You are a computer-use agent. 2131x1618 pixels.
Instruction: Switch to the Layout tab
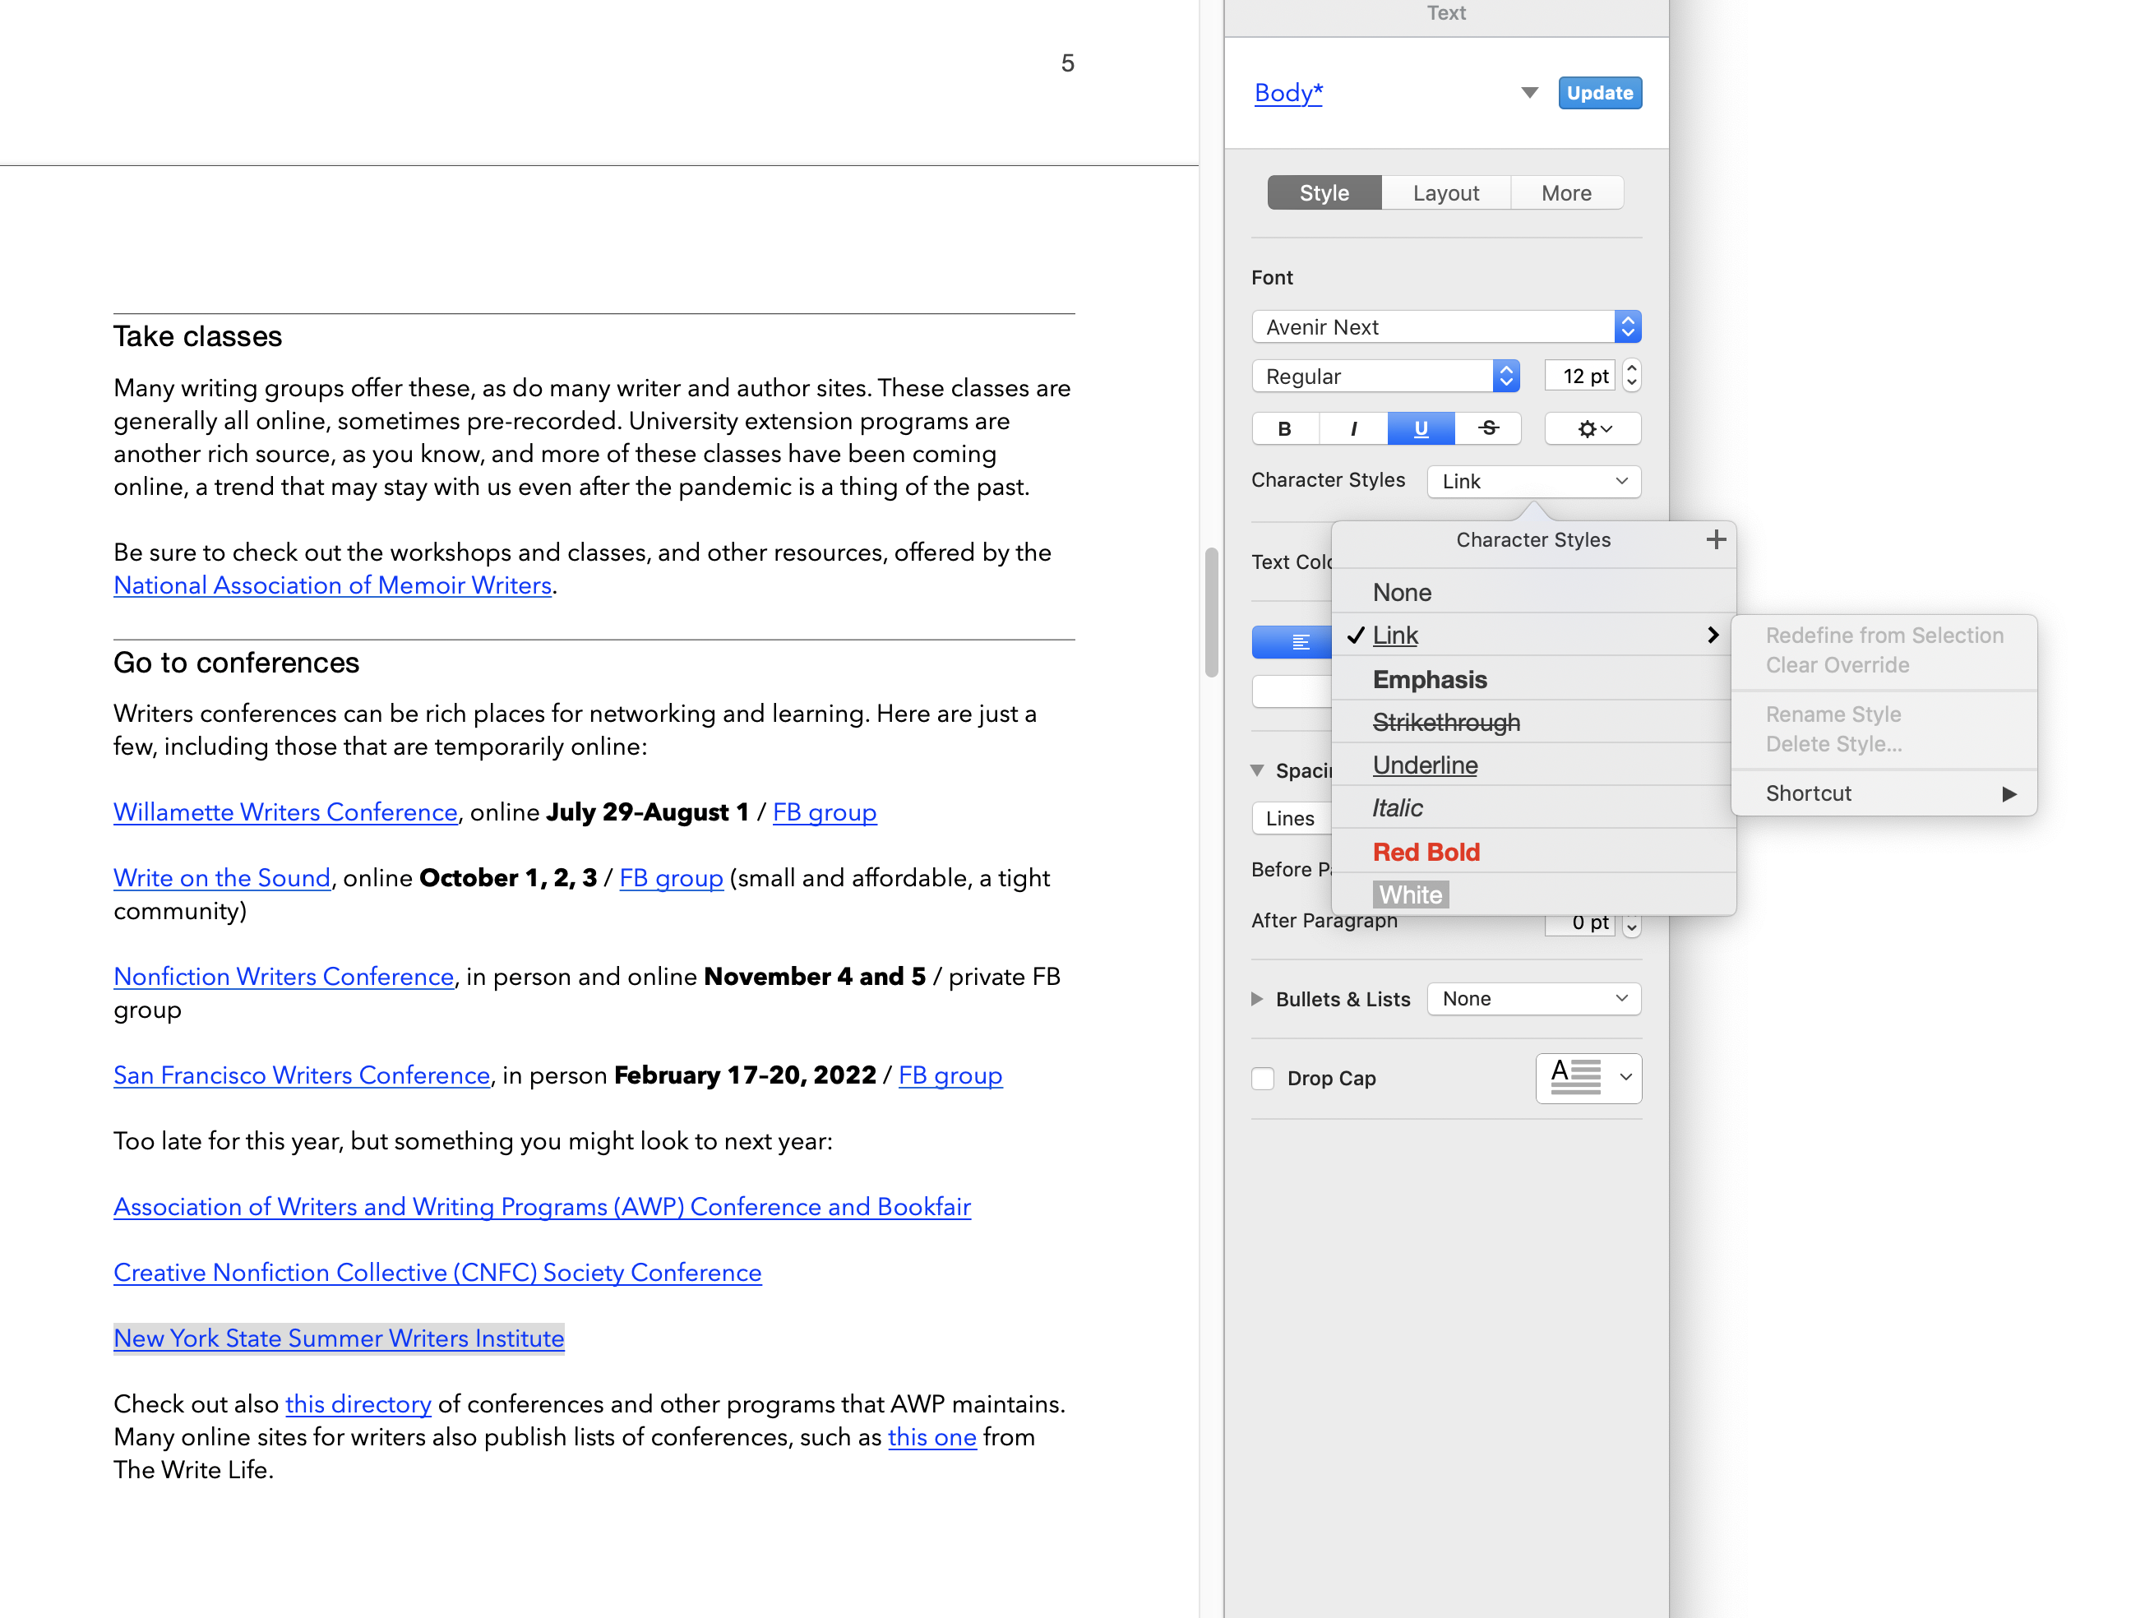click(1445, 192)
